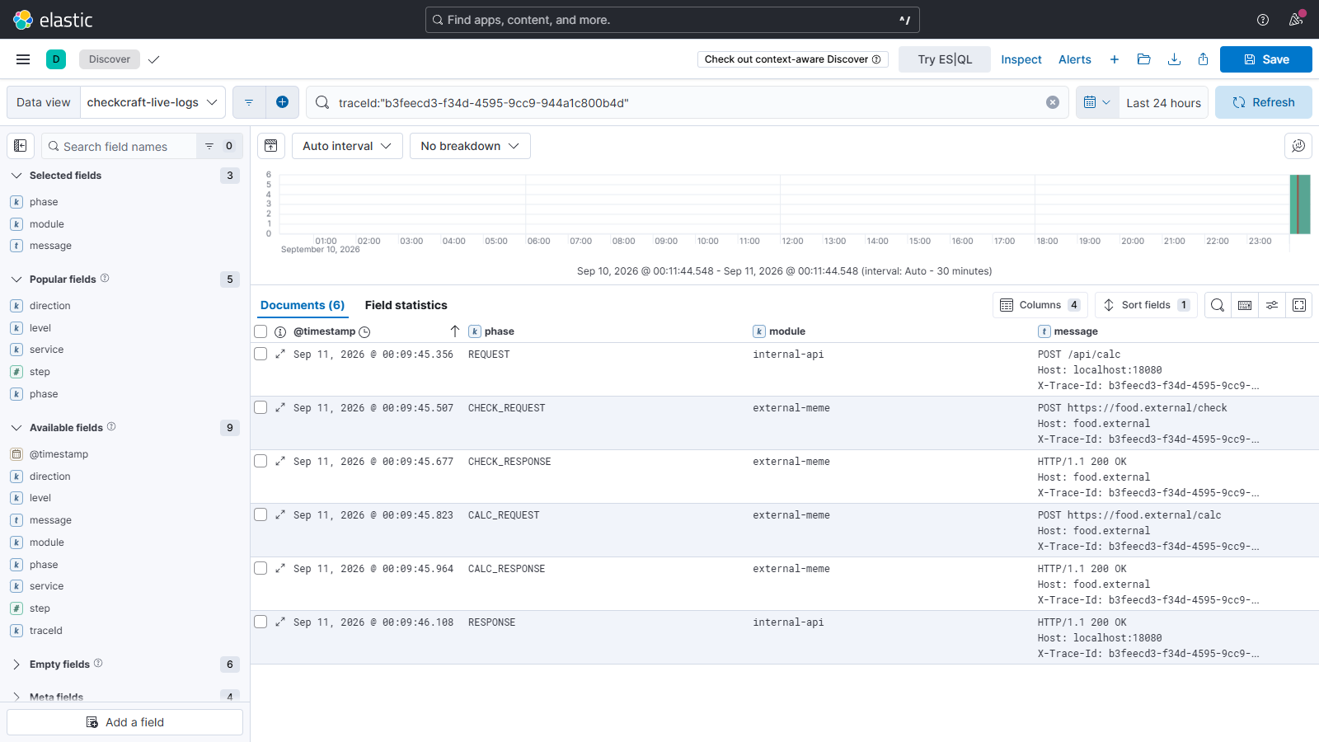Click the timestamp sort arrow
Viewport: 1319px width, 742px height.
pyautogui.click(x=454, y=331)
